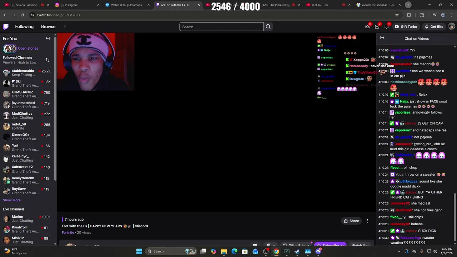457x257 pixels.
Task: Open Discord from the taskbar
Action: [318, 251]
